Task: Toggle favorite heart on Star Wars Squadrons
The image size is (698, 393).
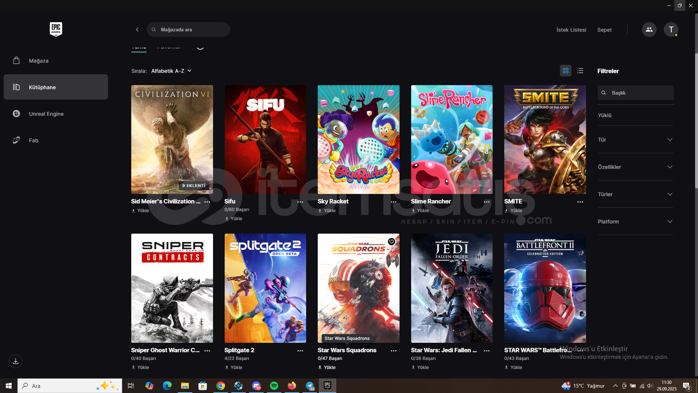Action: pyautogui.click(x=392, y=242)
